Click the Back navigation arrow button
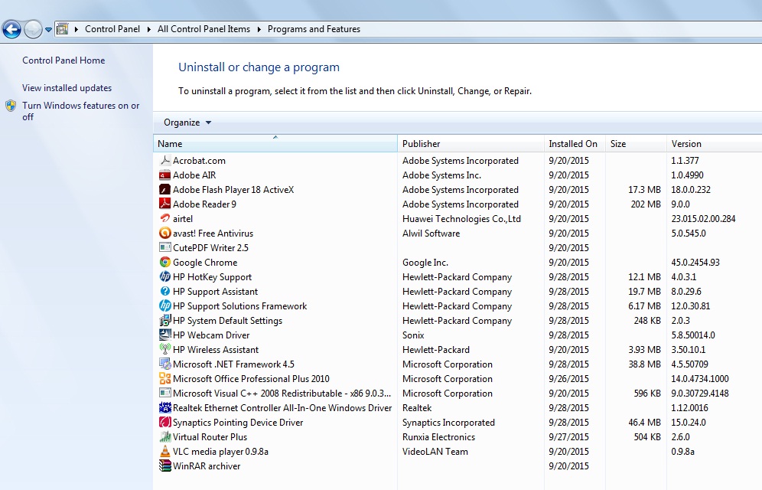The image size is (762, 490). (x=11, y=30)
